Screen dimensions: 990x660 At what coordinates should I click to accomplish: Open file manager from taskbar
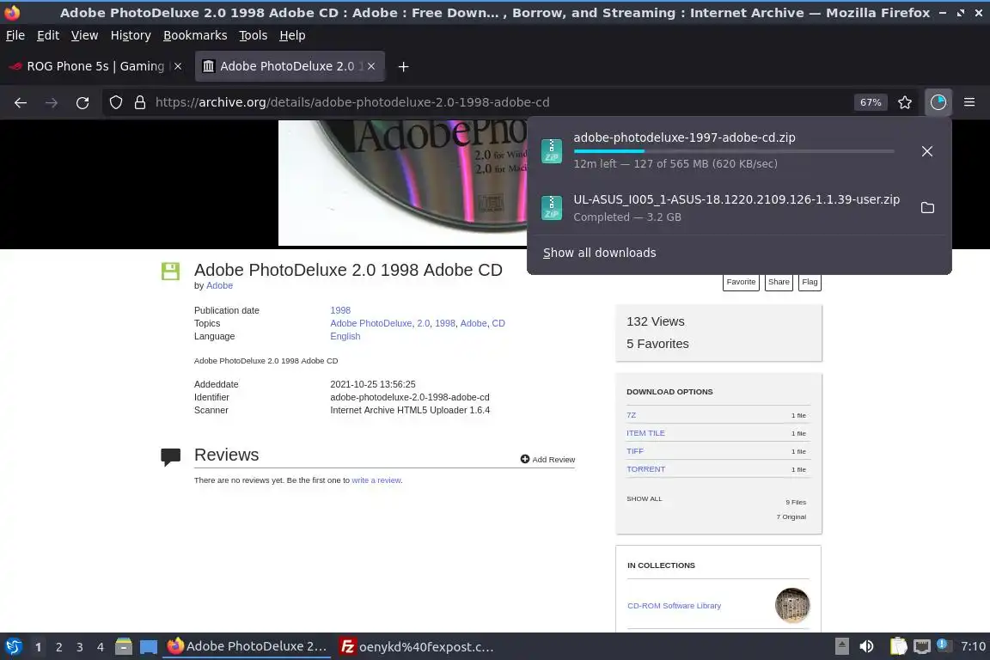point(124,647)
